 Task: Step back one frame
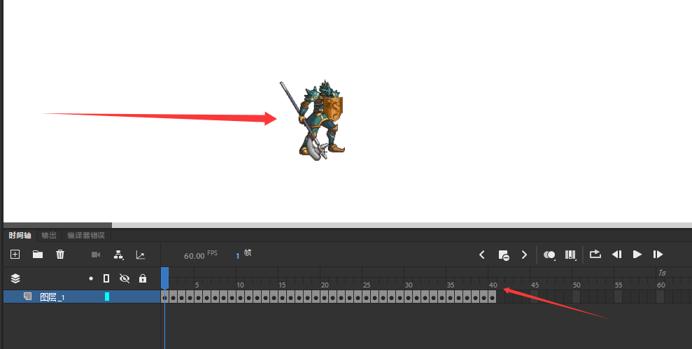[616, 254]
